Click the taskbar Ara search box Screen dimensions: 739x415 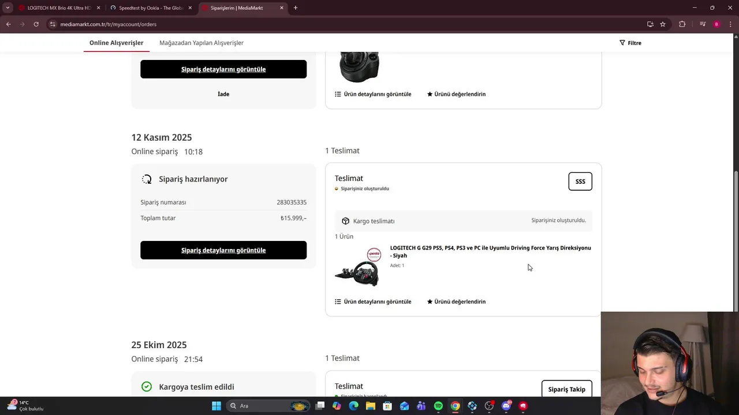coord(268,406)
